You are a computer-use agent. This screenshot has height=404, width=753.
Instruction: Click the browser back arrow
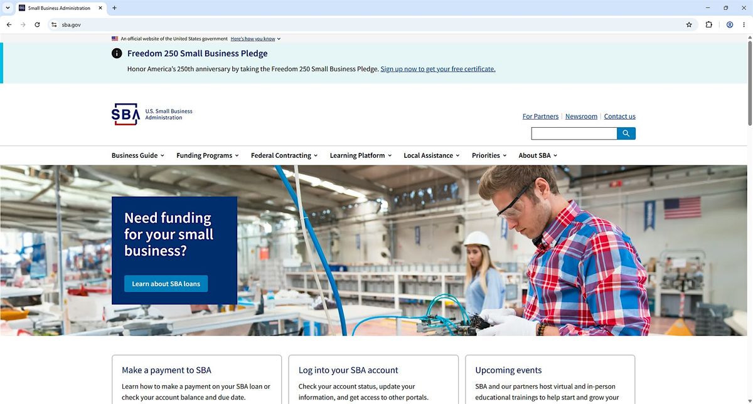click(9, 25)
